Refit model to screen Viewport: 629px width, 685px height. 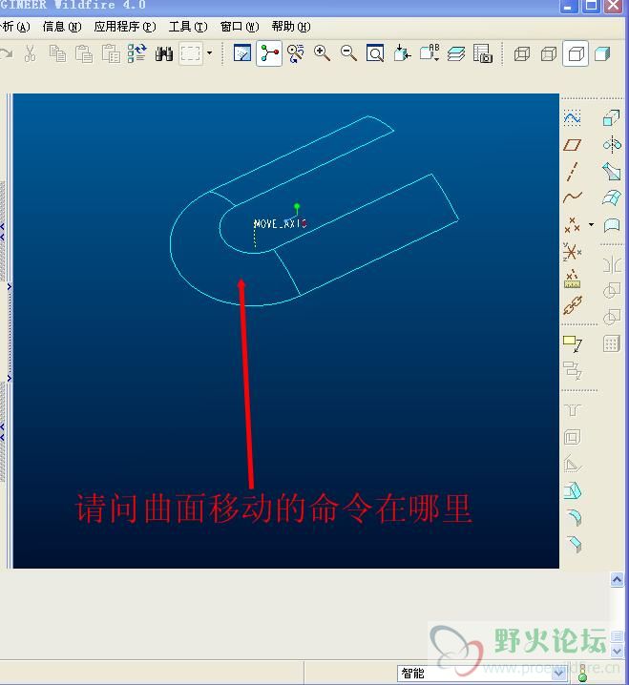[x=375, y=53]
